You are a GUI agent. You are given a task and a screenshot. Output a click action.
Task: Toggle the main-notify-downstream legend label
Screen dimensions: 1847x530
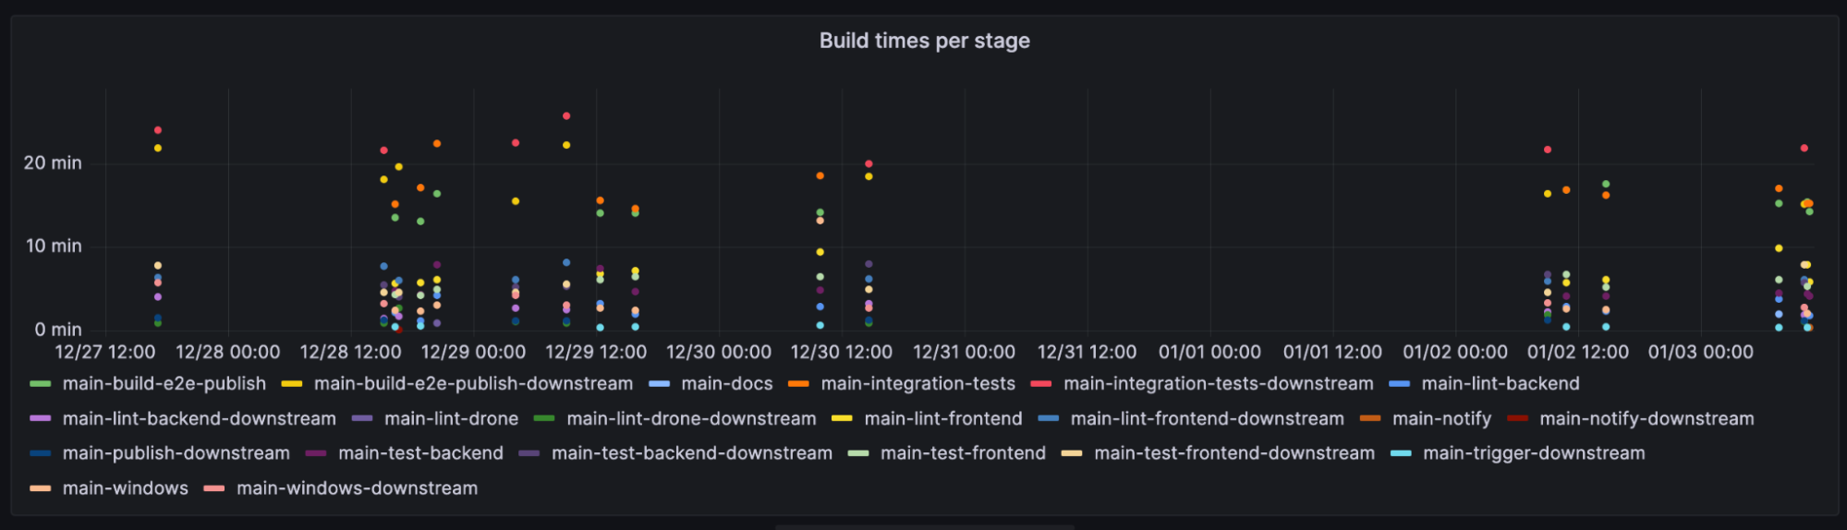pyautogui.click(x=1647, y=419)
